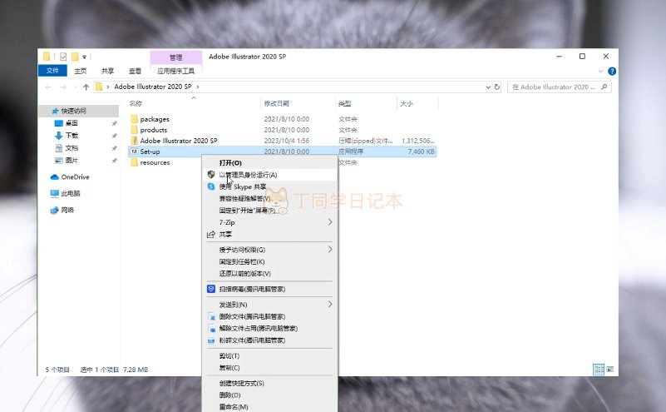The width and height of the screenshot is (666, 412).
Task: Click 兼容性疑难解答 entry
Action: click(270, 199)
